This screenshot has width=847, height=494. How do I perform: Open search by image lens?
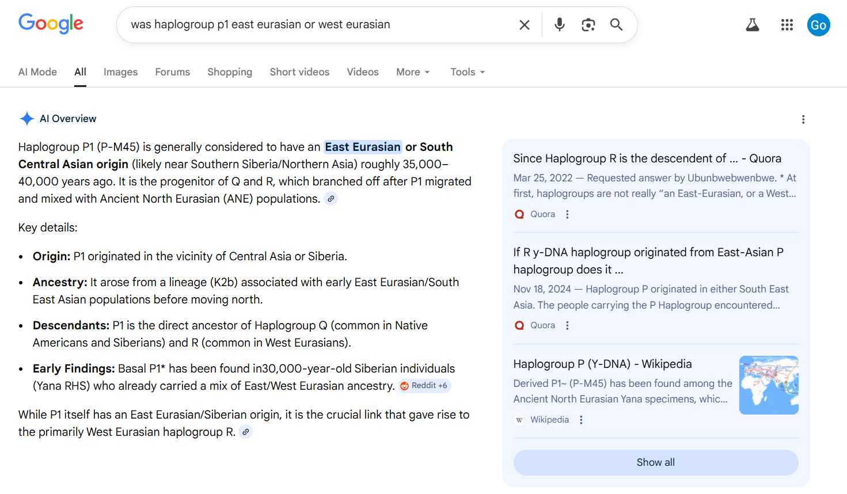click(x=588, y=25)
